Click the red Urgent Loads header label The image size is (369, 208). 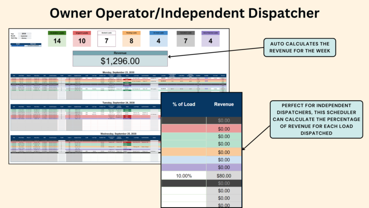coord(82,33)
